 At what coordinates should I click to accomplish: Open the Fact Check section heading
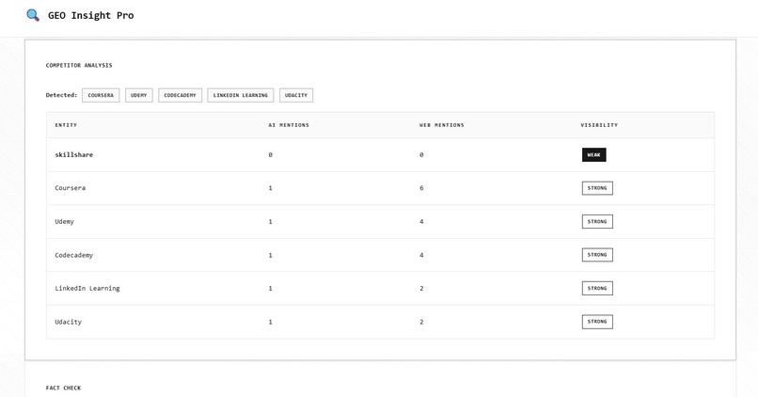[63, 388]
